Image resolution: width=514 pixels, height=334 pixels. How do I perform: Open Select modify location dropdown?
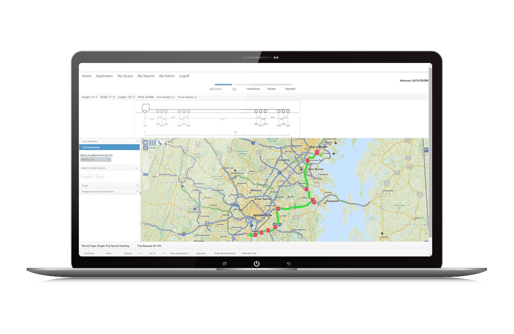109,168
